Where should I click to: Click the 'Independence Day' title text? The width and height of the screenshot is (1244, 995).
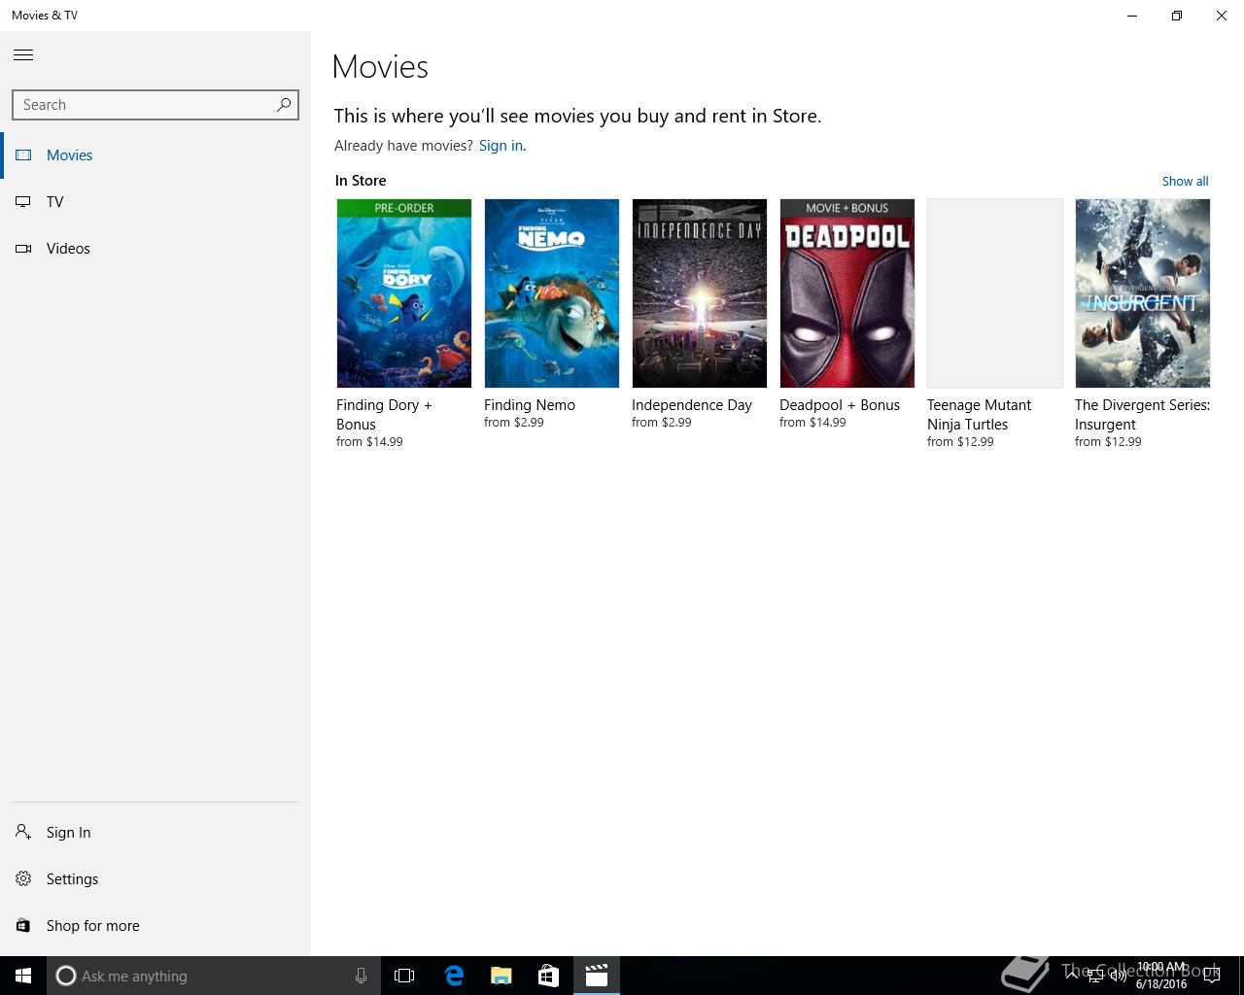pyautogui.click(x=692, y=405)
